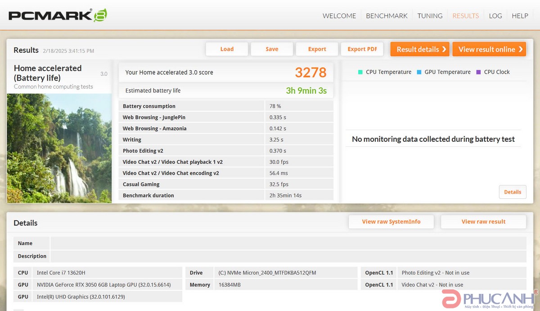The image size is (540, 311).
Task: Select the 56.4 ms encoding value
Action: point(279,173)
